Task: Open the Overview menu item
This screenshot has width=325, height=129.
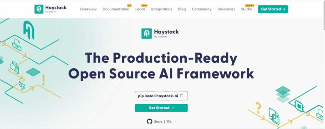Action: pyautogui.click(x=88, y=9)
